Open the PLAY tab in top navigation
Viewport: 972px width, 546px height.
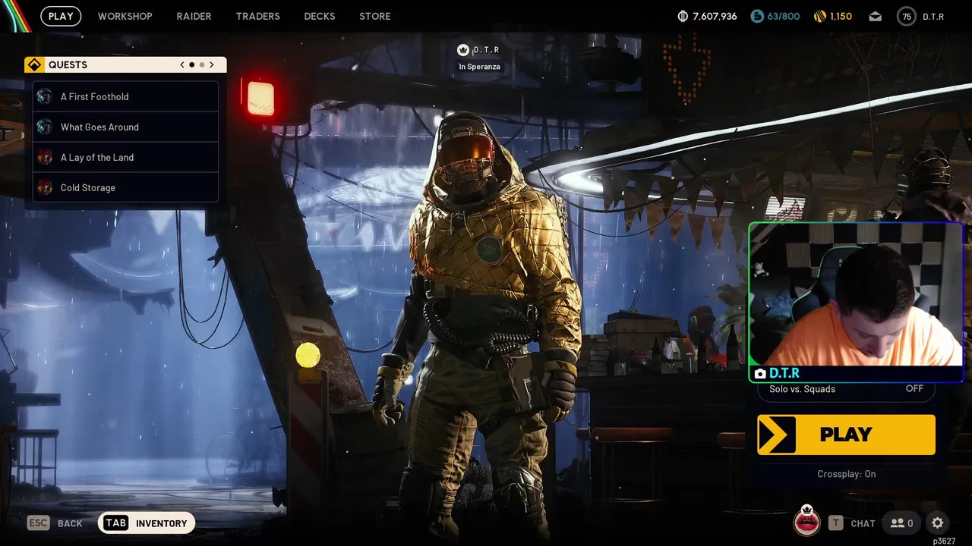coord(61,16)
